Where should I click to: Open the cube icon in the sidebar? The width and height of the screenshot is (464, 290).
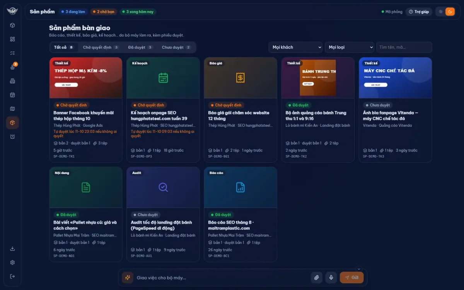pyautogui.click(x=12, y=25)
